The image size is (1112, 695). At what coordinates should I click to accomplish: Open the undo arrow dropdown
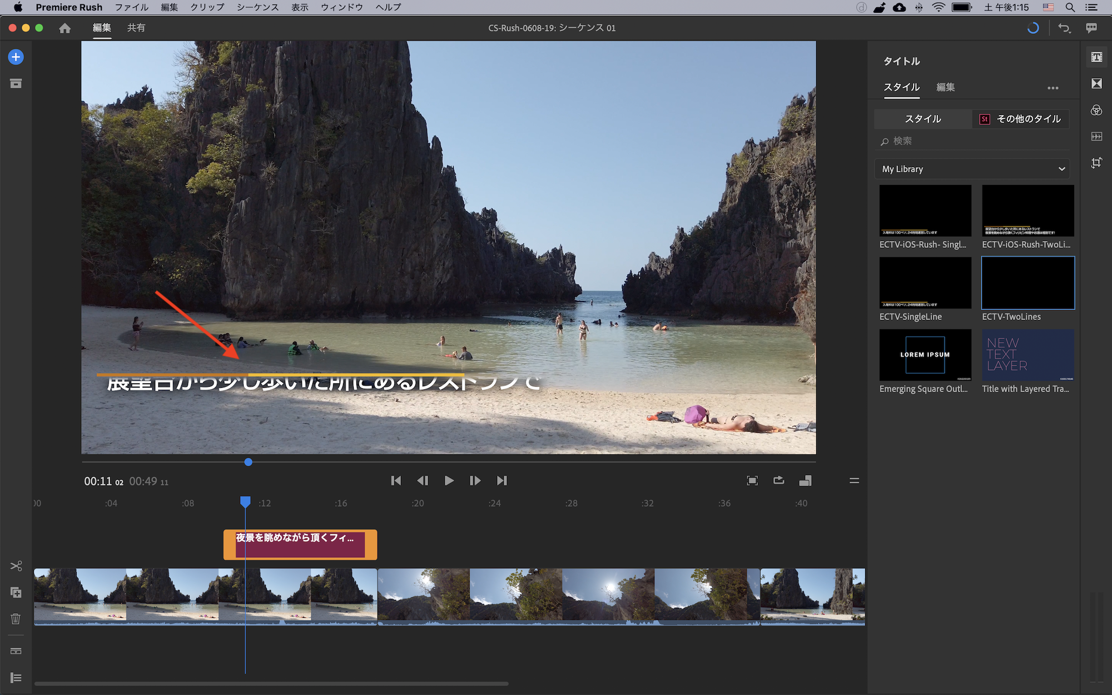(1064, 28)
